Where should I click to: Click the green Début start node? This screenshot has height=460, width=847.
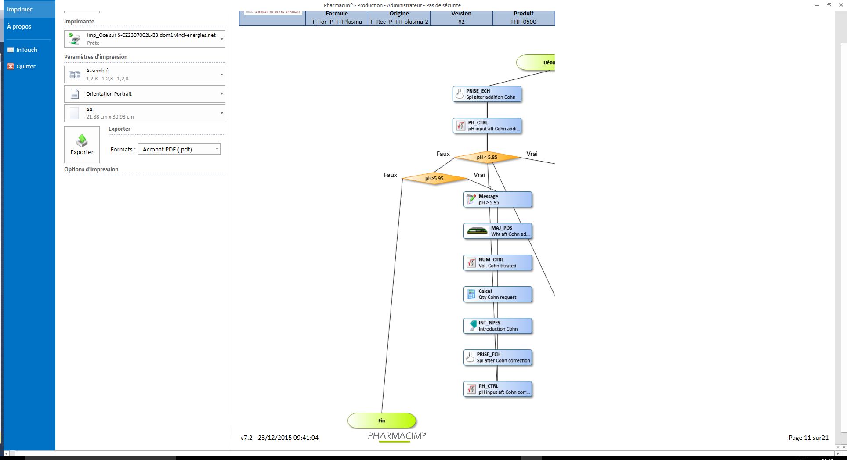tap(536, 62)
